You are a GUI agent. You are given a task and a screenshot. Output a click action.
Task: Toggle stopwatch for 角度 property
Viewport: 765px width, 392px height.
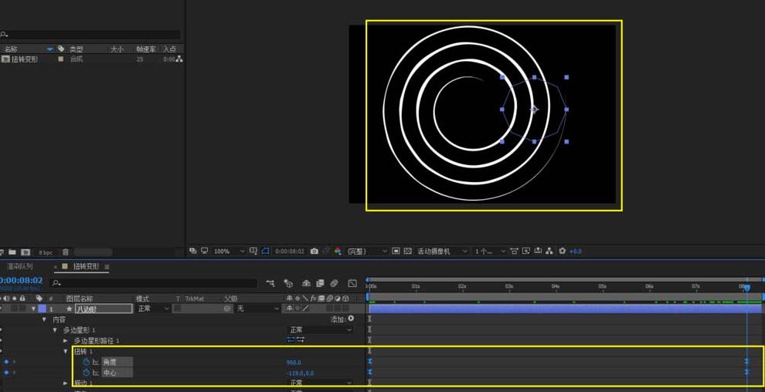coord(87,362)
